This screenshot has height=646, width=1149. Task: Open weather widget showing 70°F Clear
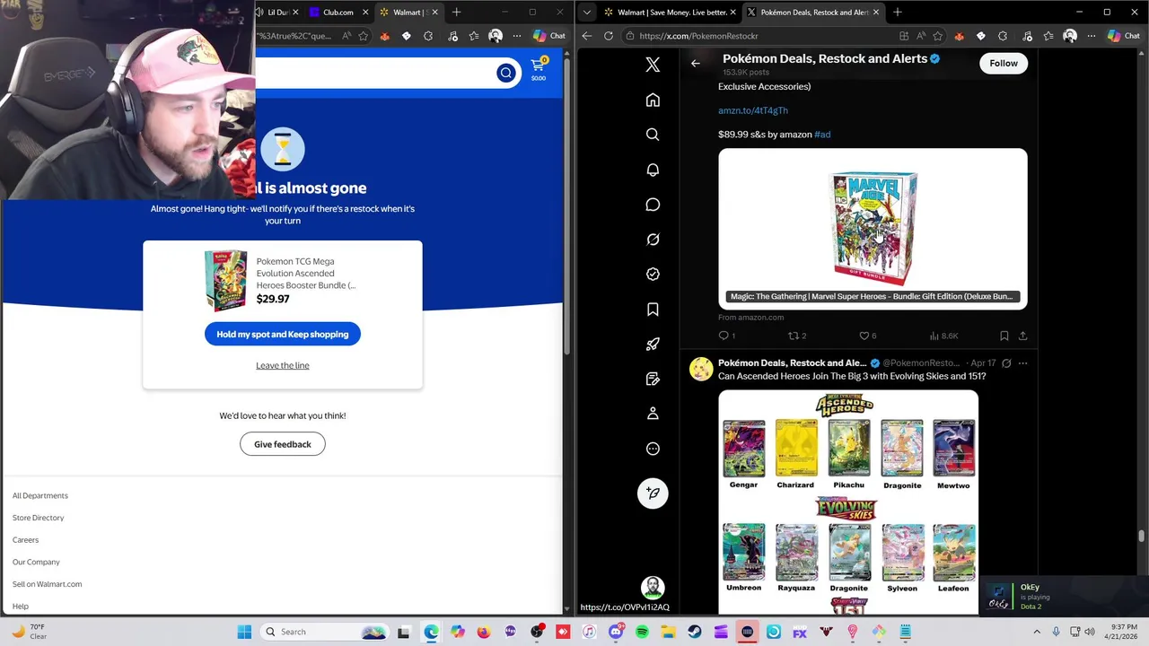30,632
